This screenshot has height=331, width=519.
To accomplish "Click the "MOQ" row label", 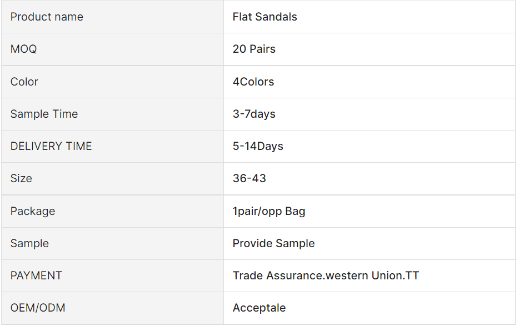I will pyautogui.click(x=23, y=49).
